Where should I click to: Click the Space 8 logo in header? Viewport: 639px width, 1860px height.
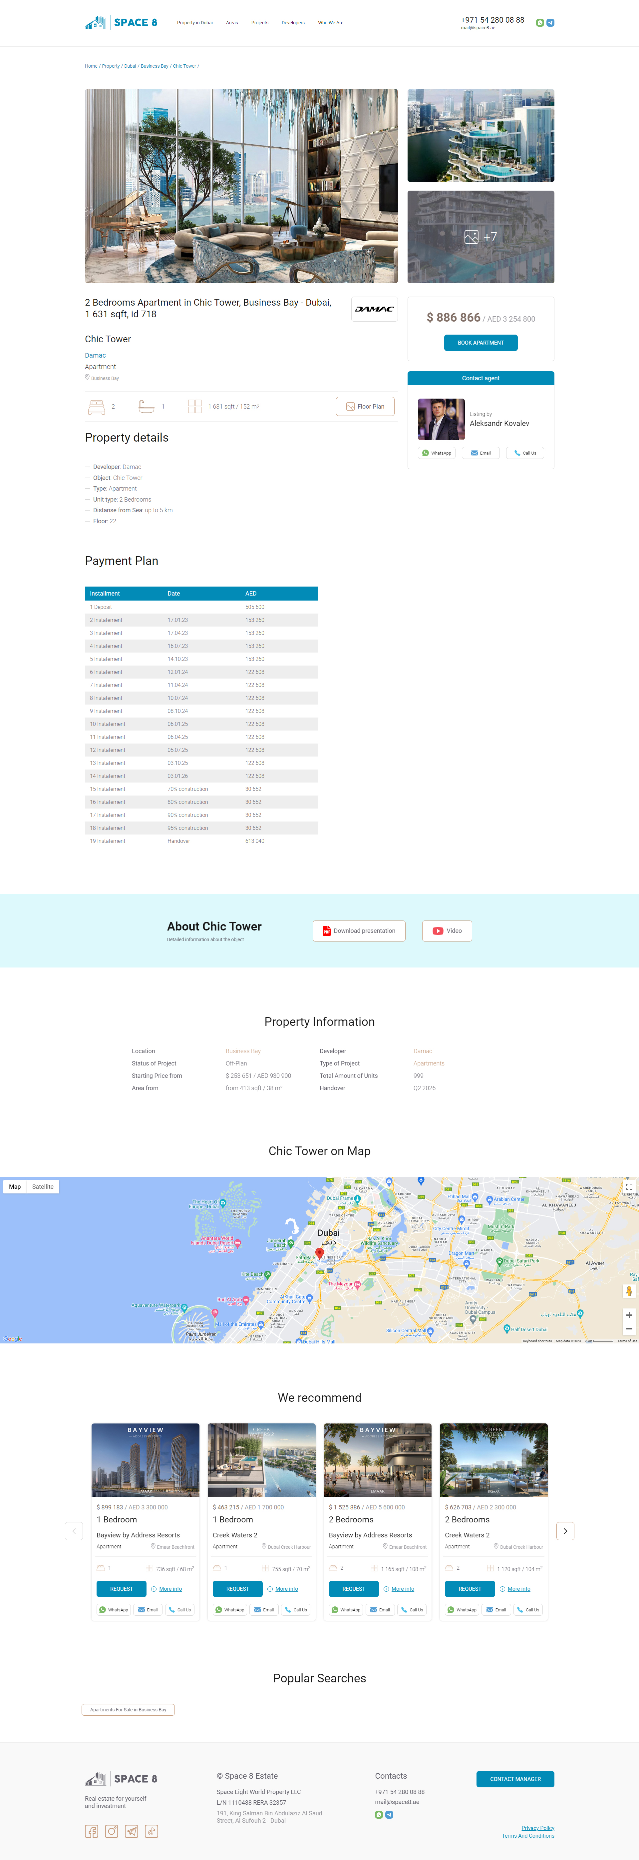click(x=121, y=22)
